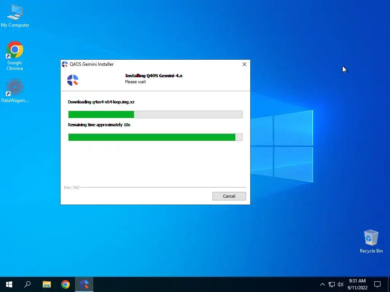
Task: Click the overall installation progress bar
Action: click(x=155, y=137)
